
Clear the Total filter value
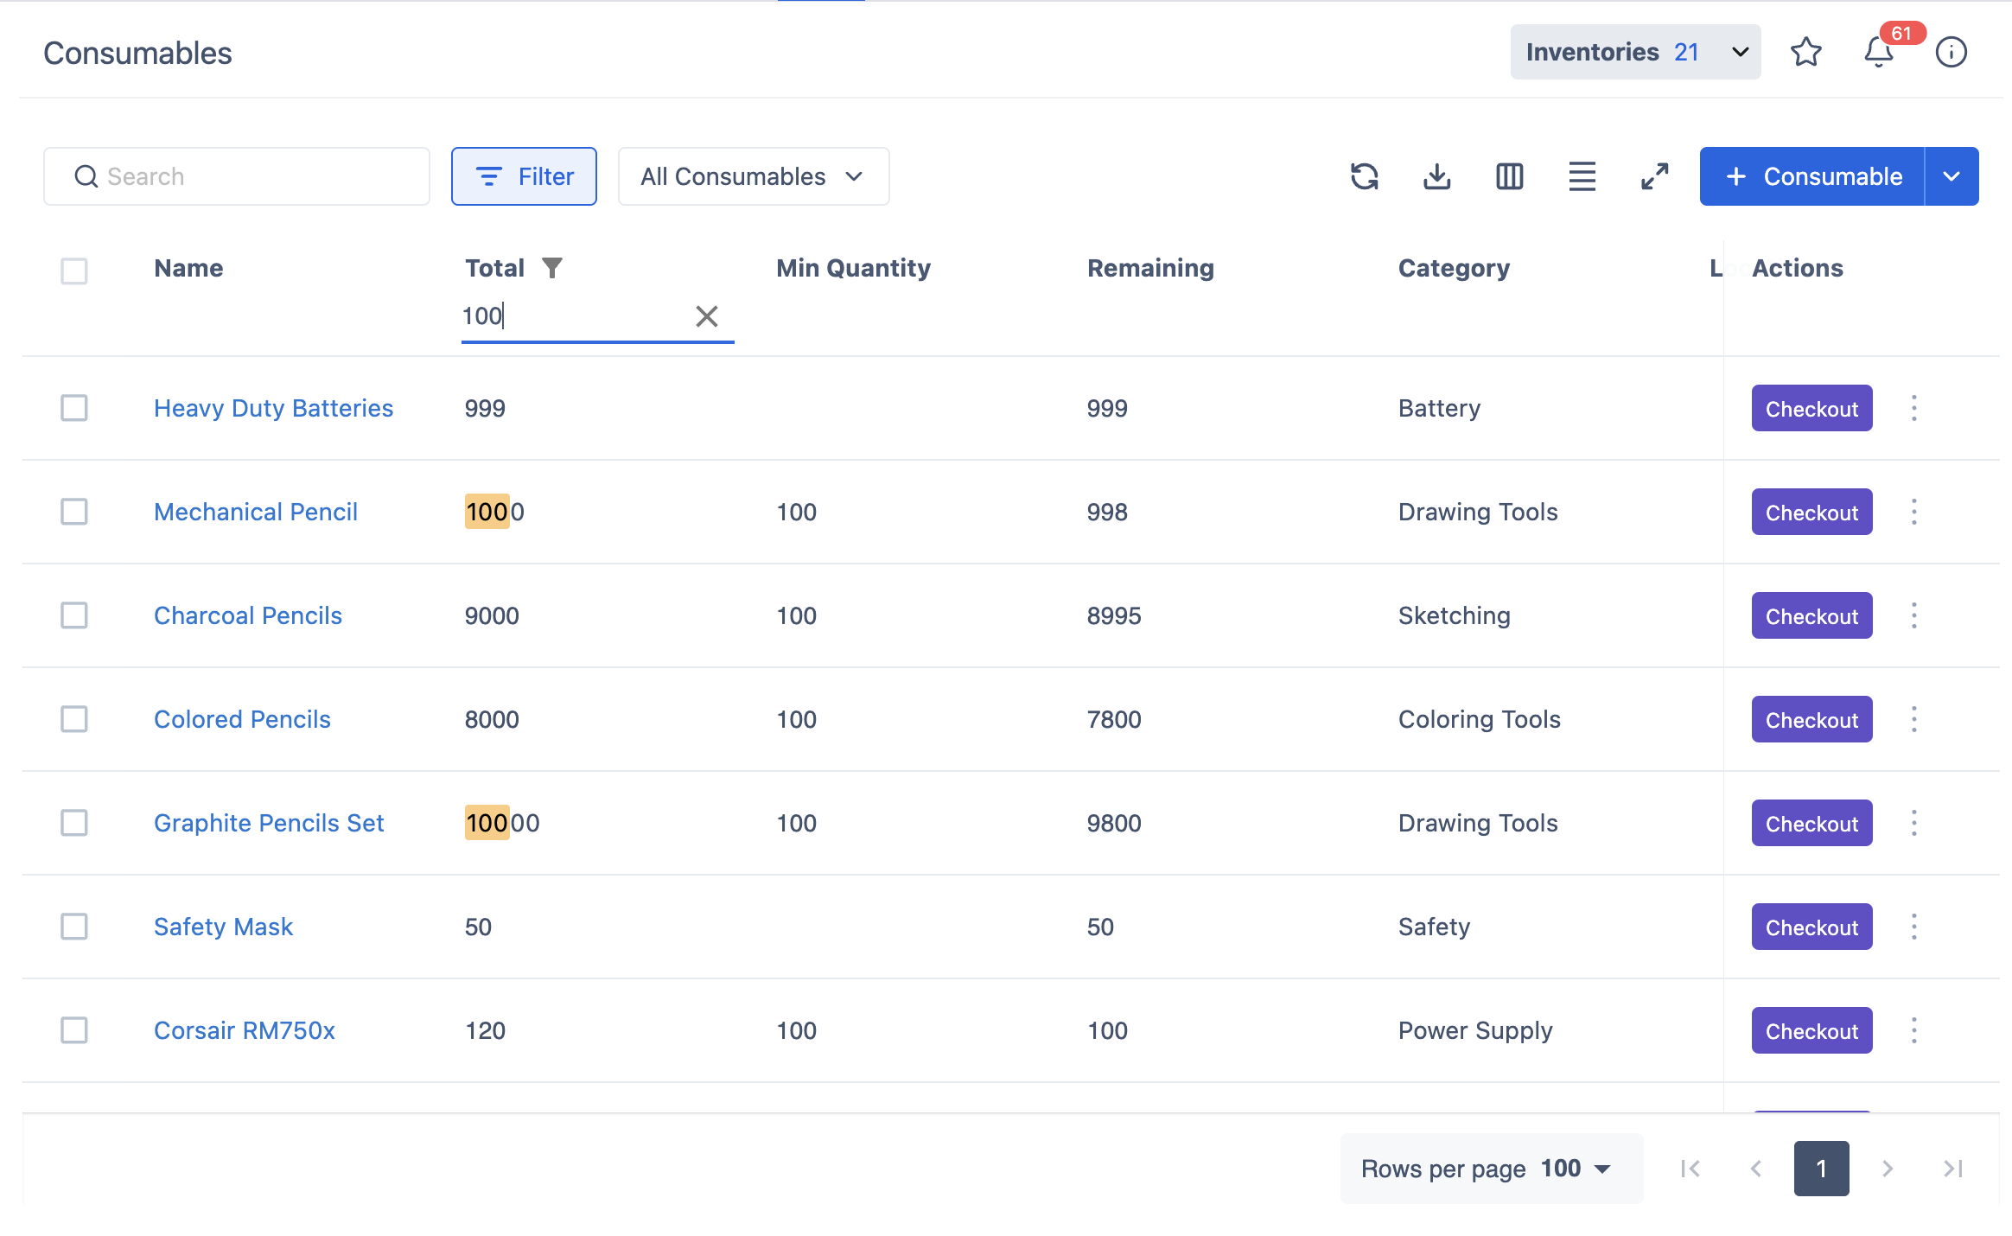[706, 316]
